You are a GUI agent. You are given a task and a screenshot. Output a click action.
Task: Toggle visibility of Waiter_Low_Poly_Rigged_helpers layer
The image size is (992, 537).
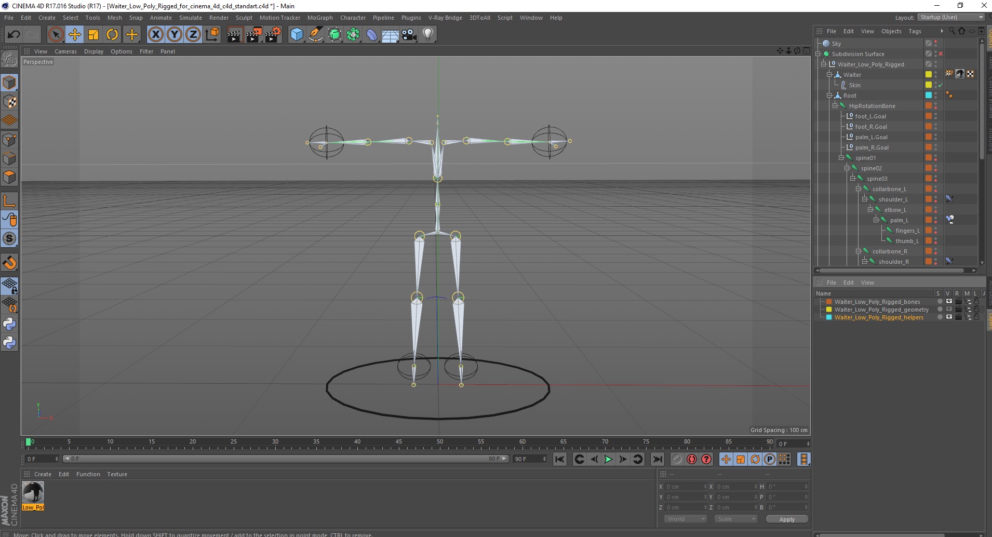[x=949, y=317]
